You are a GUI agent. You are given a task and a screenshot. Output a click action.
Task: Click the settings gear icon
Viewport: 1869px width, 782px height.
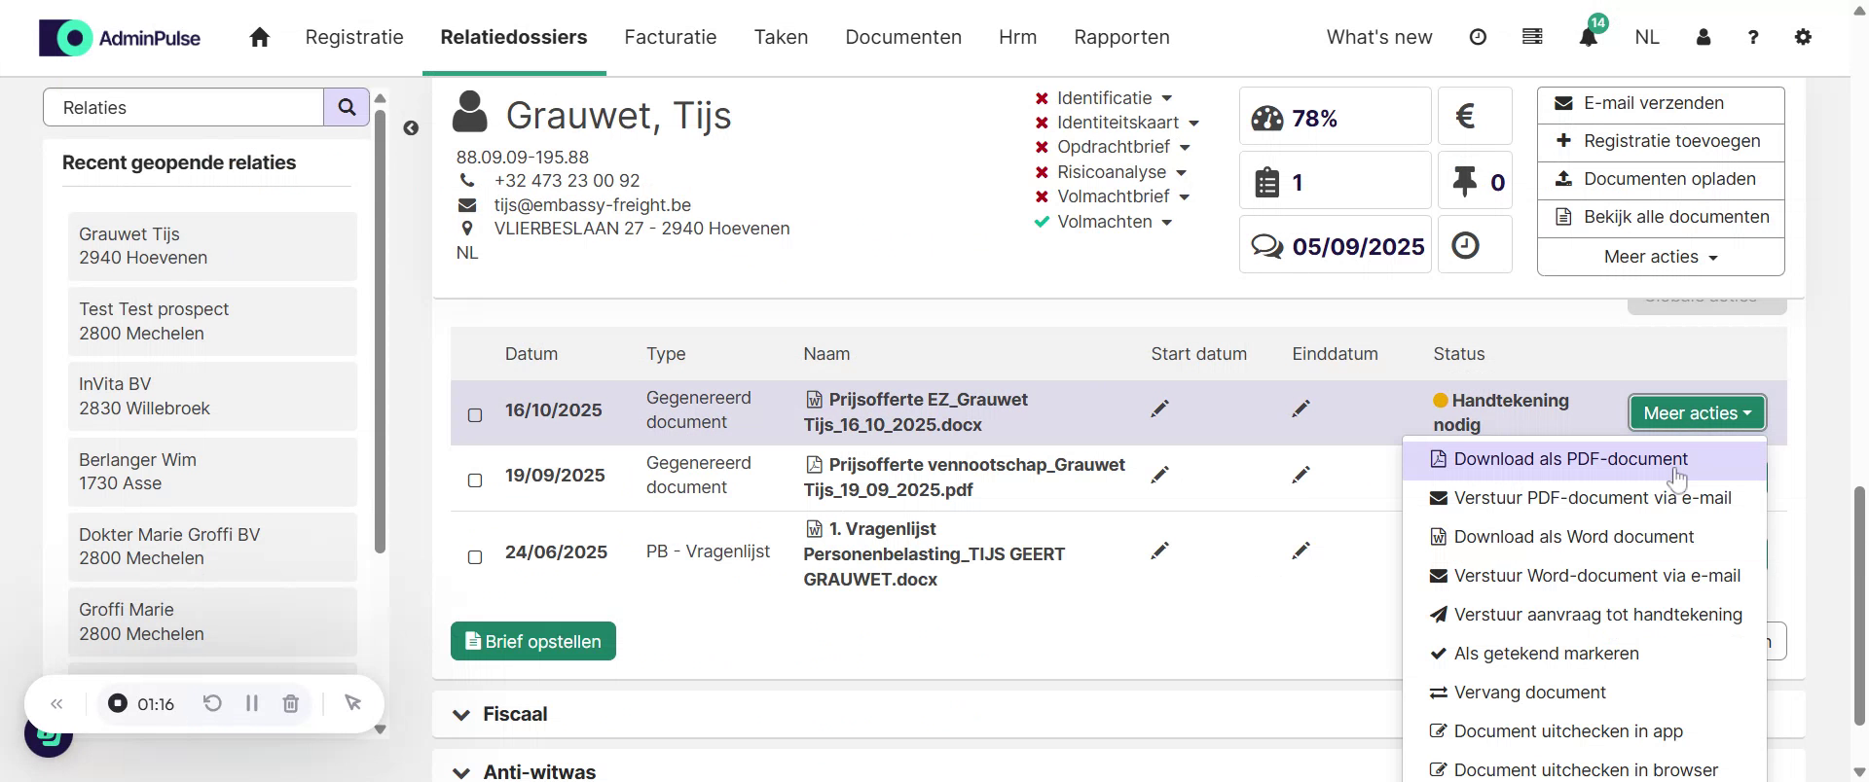[x=1803, y=37]
